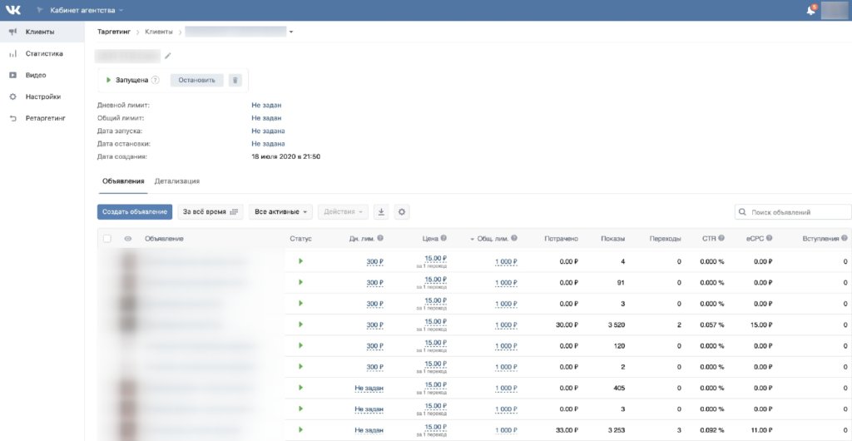
Task: Open the За всё время period selector
Action: [211, 212]
